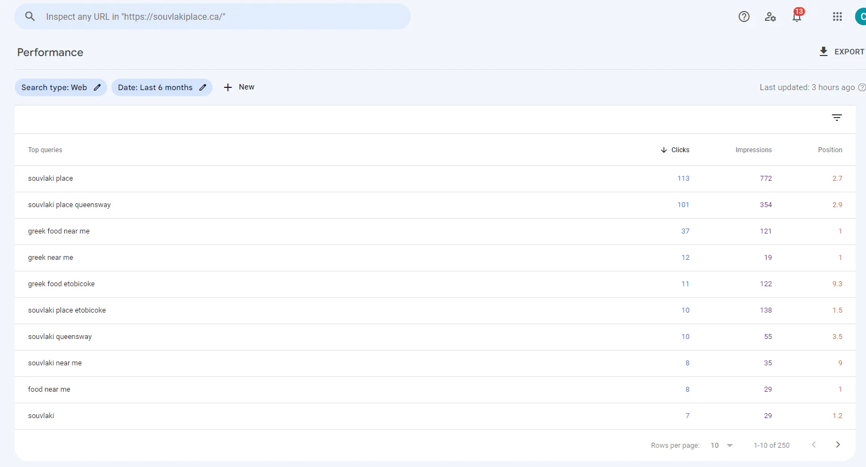Click the Performance page heading
The height and width of the screenshot is (467, 866).
click(50, 52)
